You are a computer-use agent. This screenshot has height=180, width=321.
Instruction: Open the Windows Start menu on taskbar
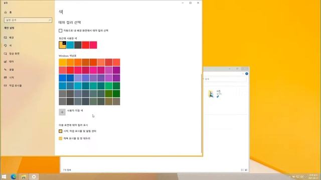click(x=4, y=176)
